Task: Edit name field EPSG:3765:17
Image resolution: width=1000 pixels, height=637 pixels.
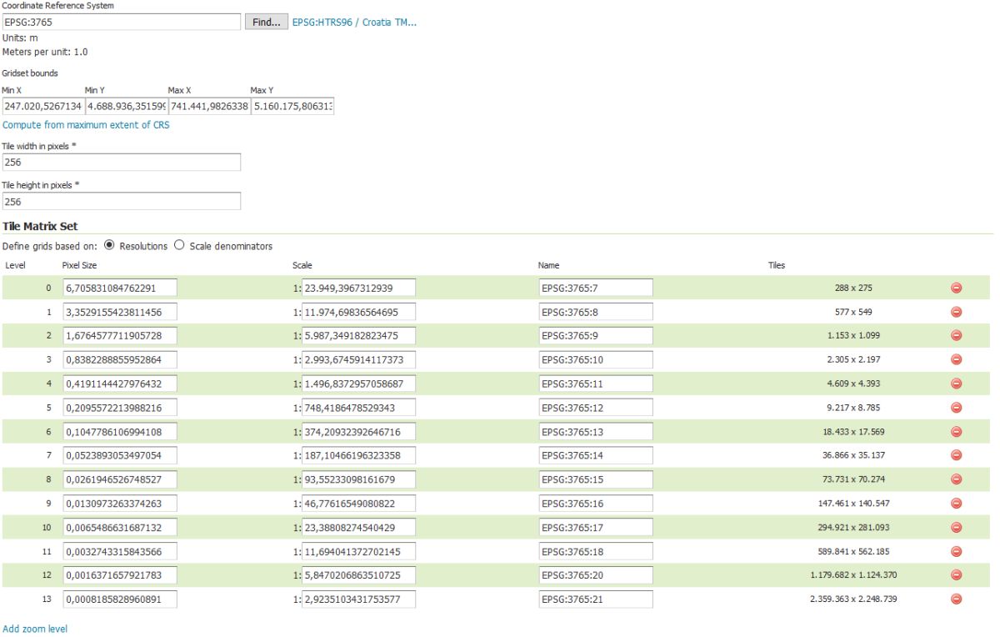Action: coord(596,527)
